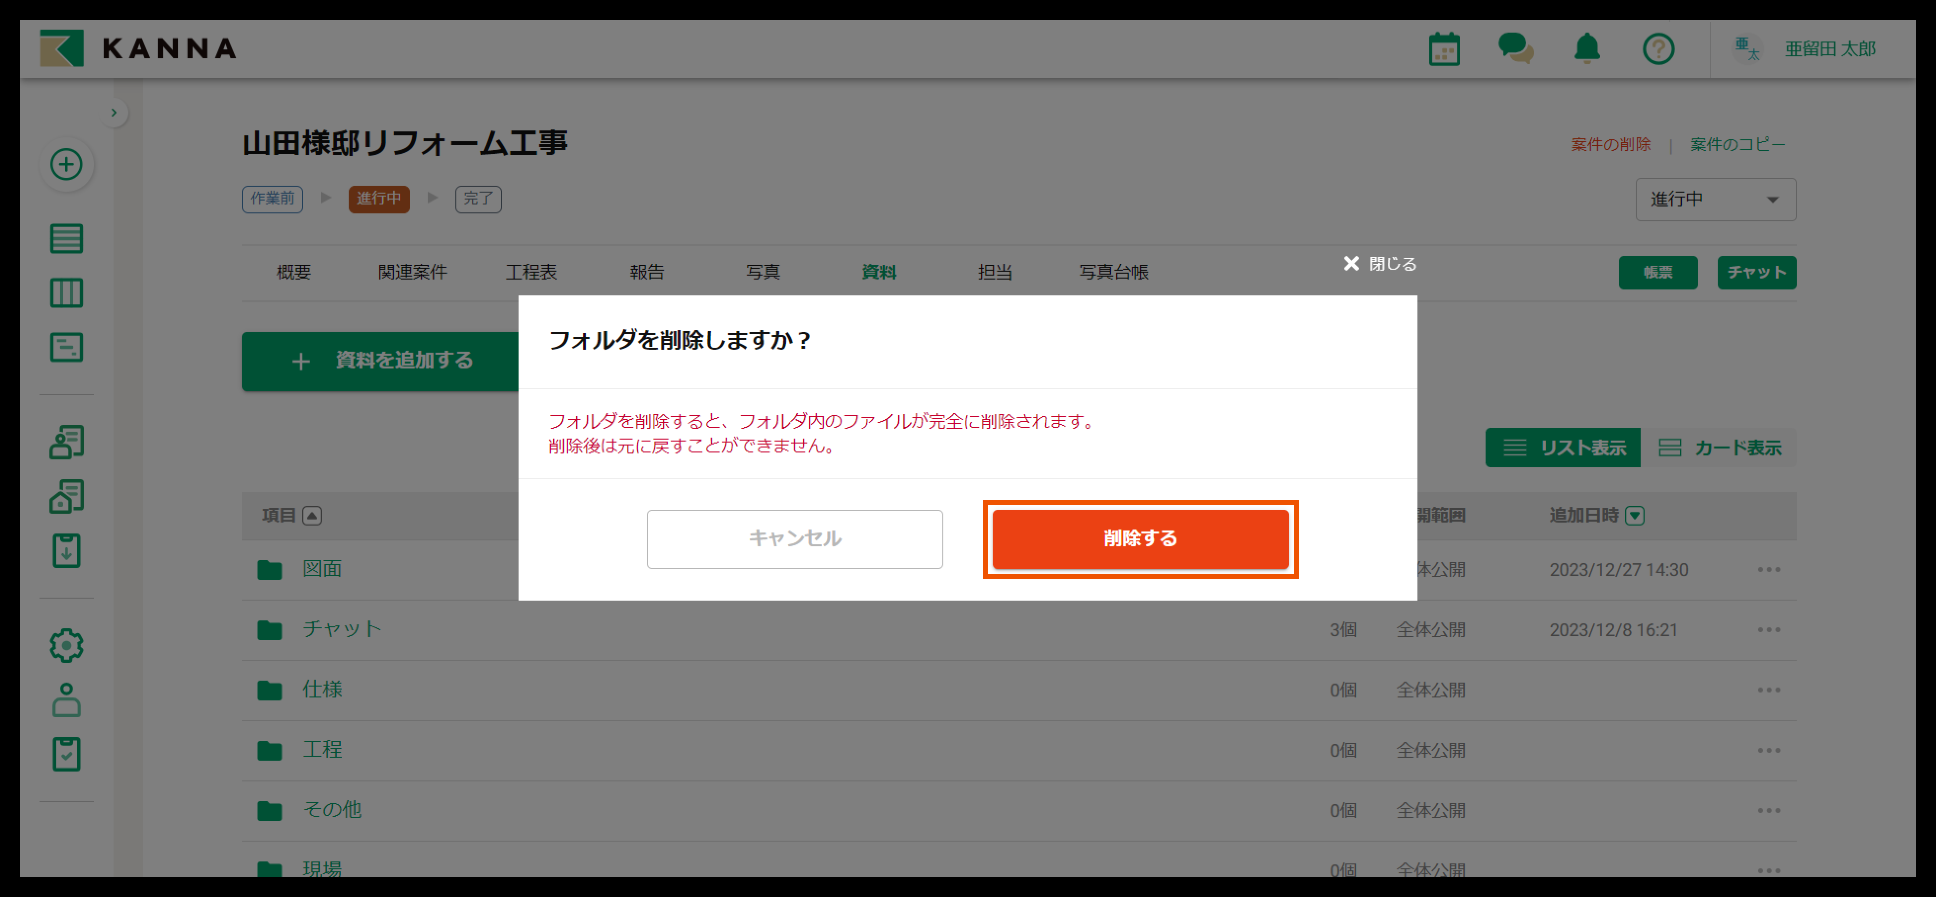
Task: Open the 関連案件 tab
Action: click(412, 272)
